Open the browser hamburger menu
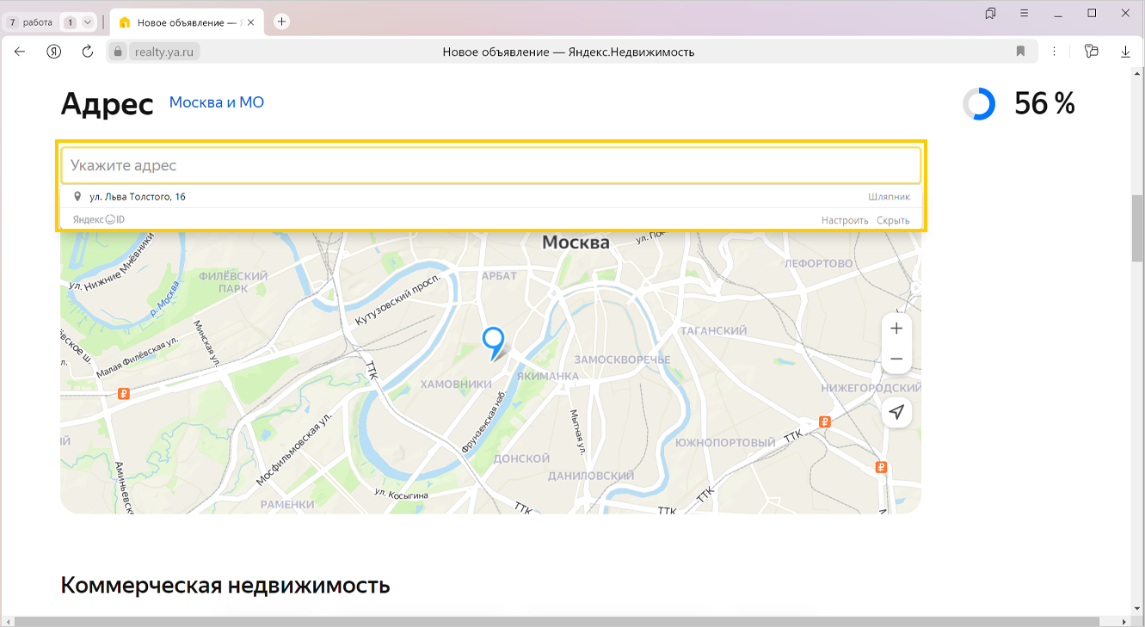Viewport: 1145px width, 627px height. tap(1024, 13)
